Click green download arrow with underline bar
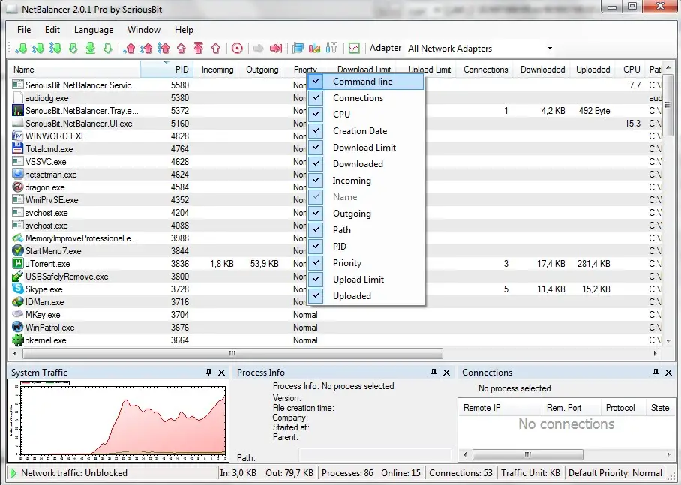Viewport: 681px width, 485px height. (90, 48)
